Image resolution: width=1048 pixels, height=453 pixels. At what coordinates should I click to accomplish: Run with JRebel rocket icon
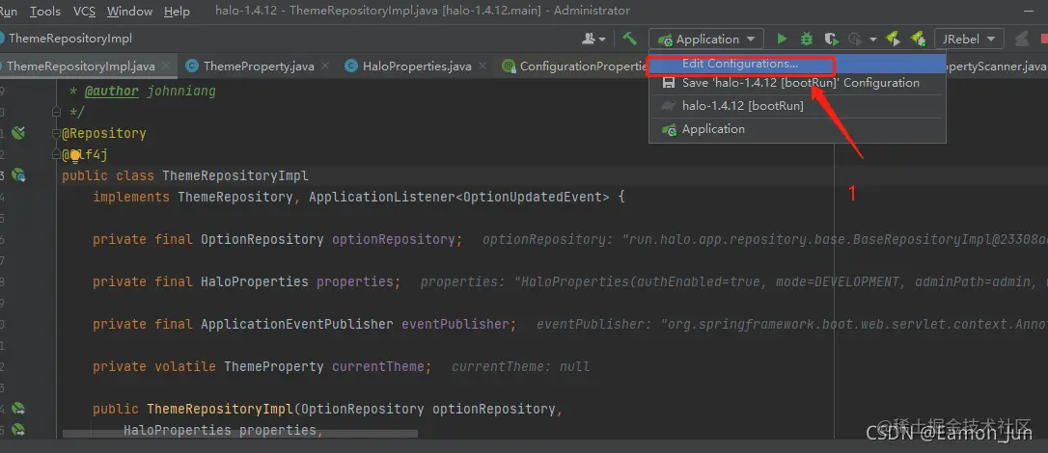click(x=893, y=39)
